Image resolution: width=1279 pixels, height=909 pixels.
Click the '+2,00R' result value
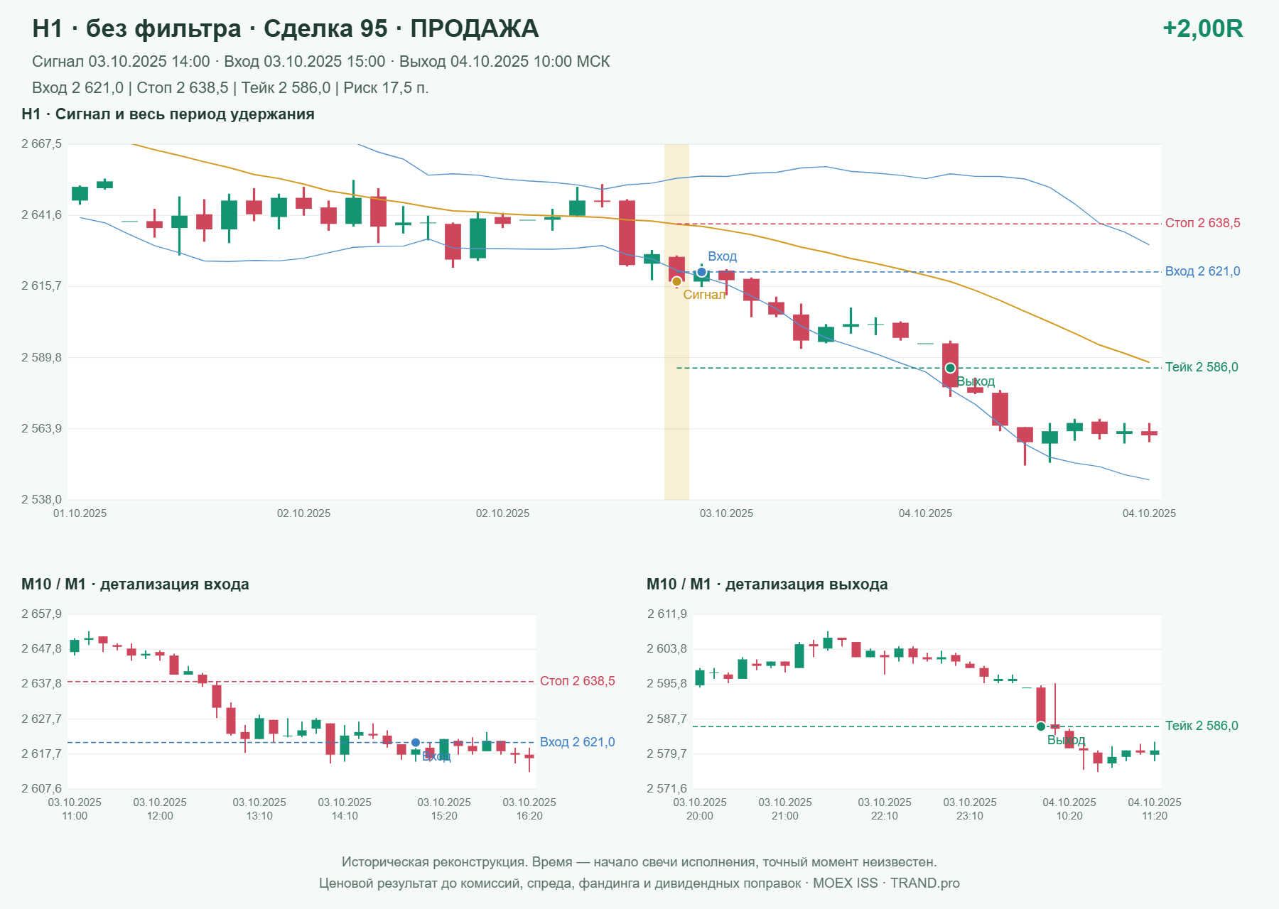[x=1202, y=28]
